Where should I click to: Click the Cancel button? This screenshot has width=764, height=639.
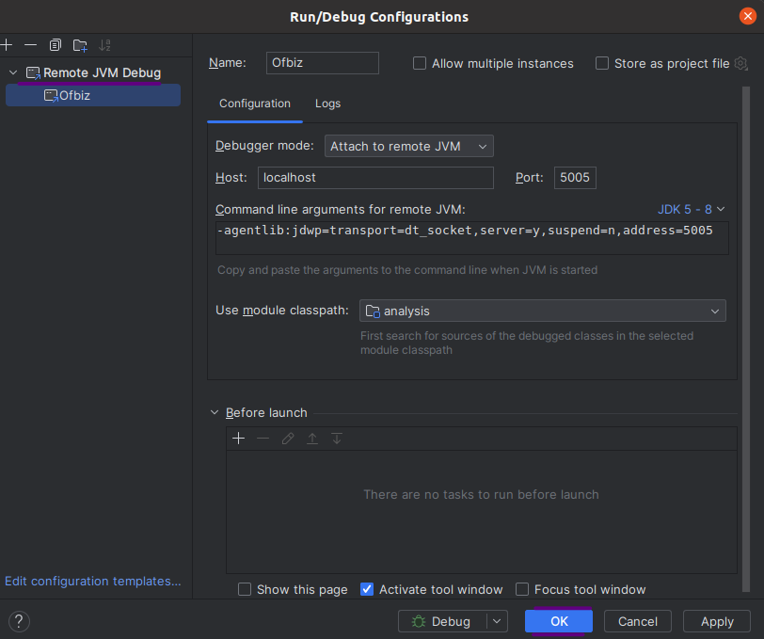[x=637, y=621]
